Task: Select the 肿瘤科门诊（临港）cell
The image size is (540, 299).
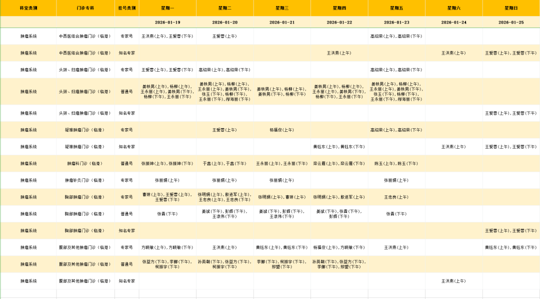Action: click(85, 163)
